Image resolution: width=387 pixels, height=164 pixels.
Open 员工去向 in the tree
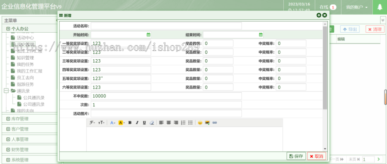click(25, 78)
